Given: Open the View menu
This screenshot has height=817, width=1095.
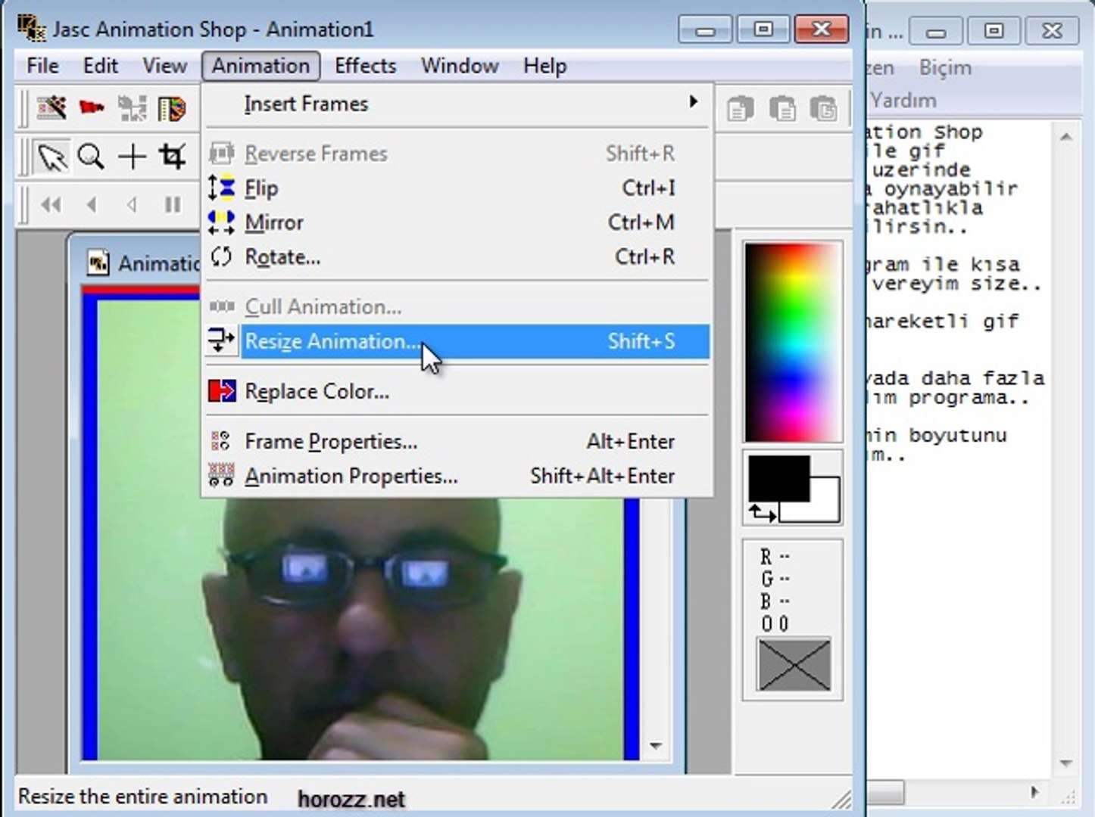Looking at the screenshot, I should (x=164, y=66).
